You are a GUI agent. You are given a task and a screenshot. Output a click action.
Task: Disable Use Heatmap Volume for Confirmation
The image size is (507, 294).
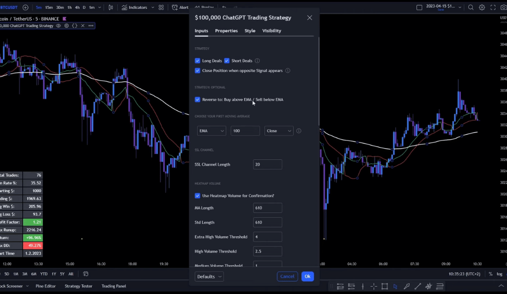[197, 196]
